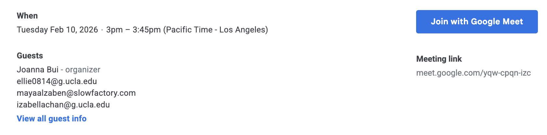Click the date Tuesday Feb 10, 2026
Viewport: 547px width, 135px height.
[57, 30]
